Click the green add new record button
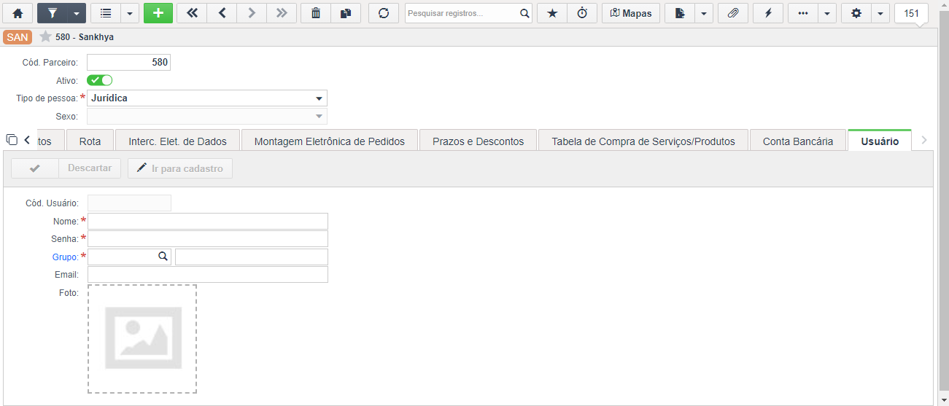949x406 pixels. [158, 13]
